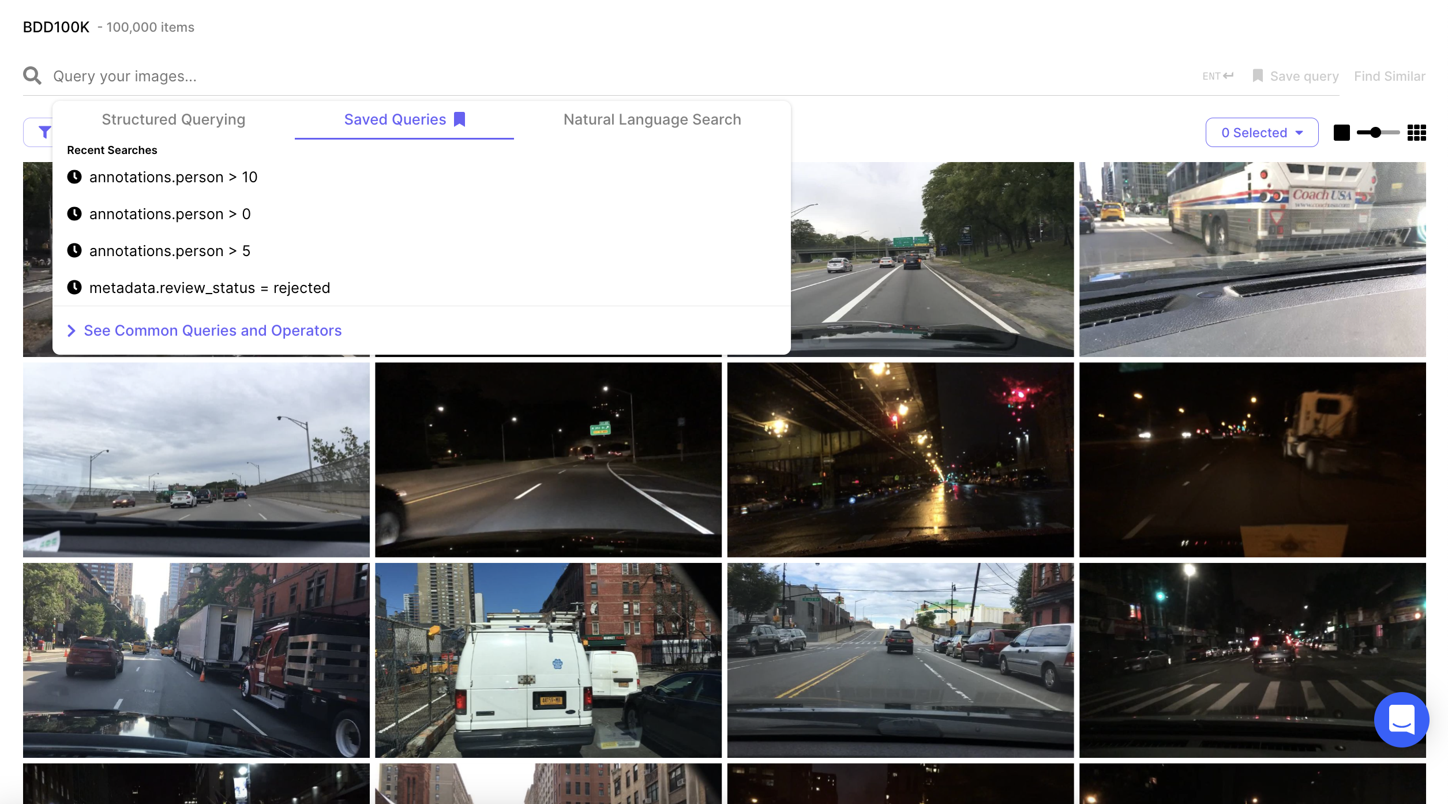Run recent search annotations.person > 10
Viewport: 1448px width, 804px height.
point(173,177)
